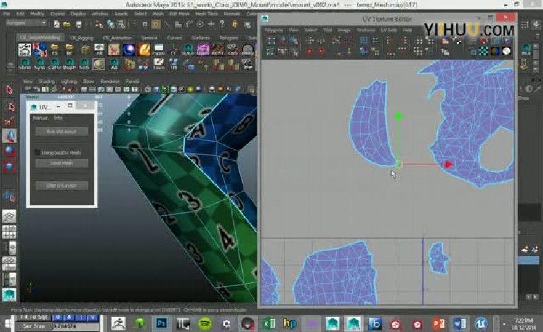Open Excel from the taskbar

tap(269, 323)
